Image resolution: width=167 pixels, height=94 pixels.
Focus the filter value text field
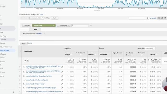pos(80,26)
